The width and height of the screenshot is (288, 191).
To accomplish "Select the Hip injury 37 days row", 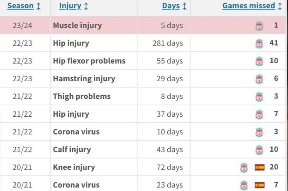I will coord(143,114).
